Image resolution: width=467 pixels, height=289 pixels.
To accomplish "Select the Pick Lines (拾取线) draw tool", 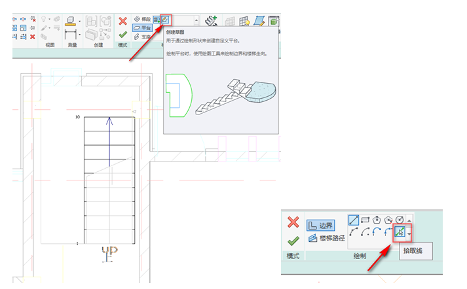I will (x=398, y=232).
